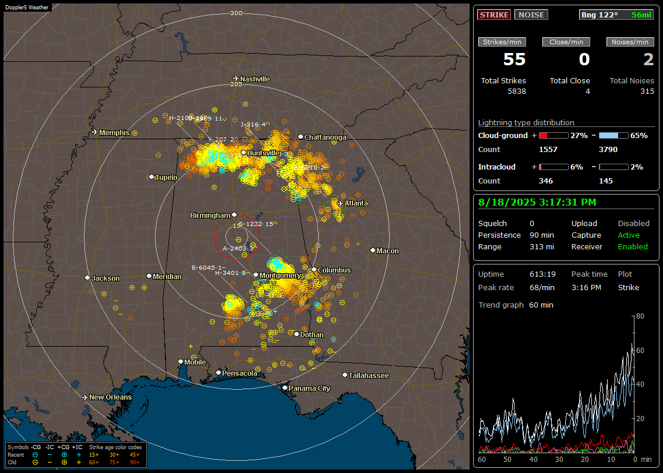This screenshot has width=663, height=473.
Task: Click the trend graph plot area
Action: click(x=556, y=384)
